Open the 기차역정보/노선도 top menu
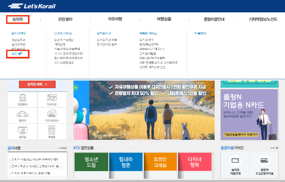 coord(263,19)
